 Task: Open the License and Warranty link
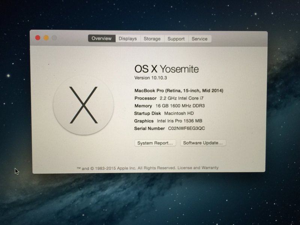coord(198,168)
